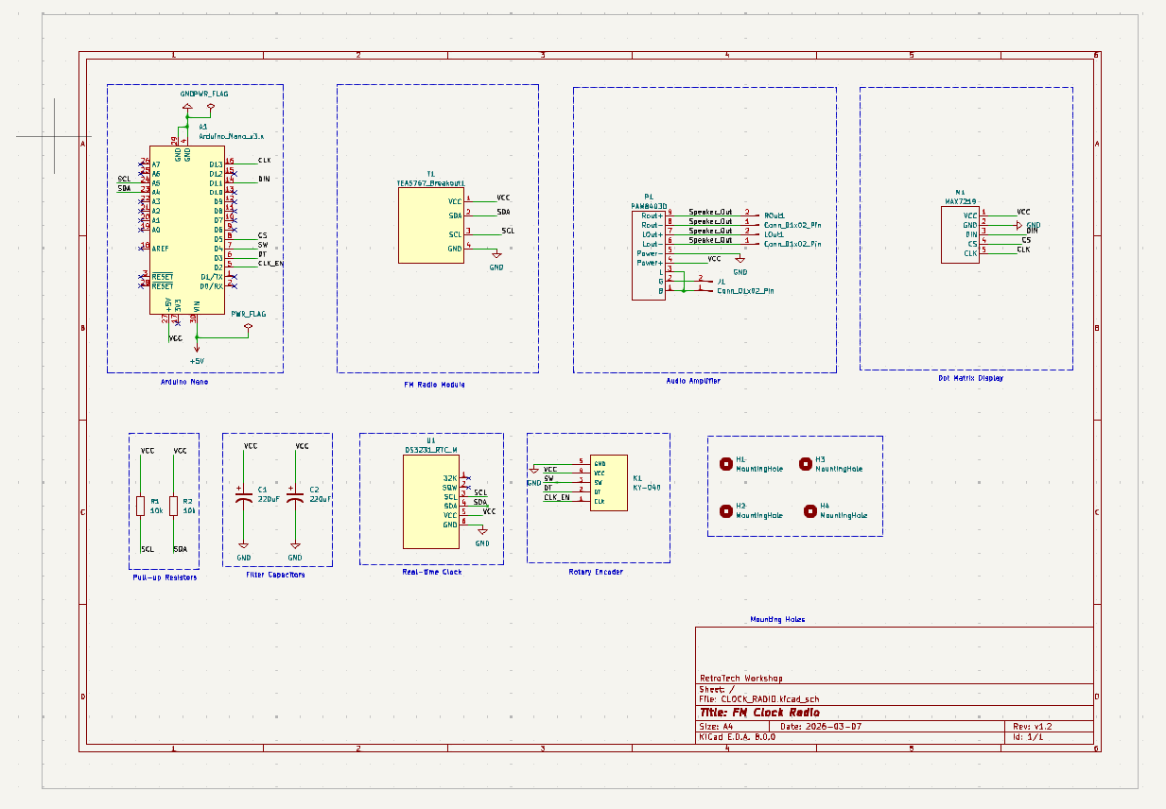Click the SDA label on Arduino A4
This screenshot has width=1166, height=809.
pyautogui.click(x=124, y=188)
